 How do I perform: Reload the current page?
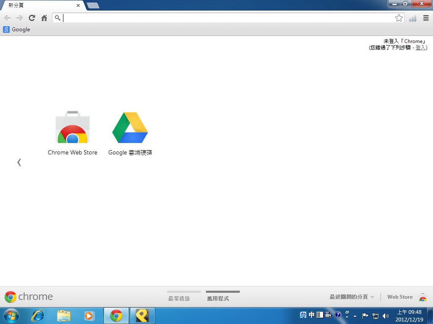pos(32,18)
